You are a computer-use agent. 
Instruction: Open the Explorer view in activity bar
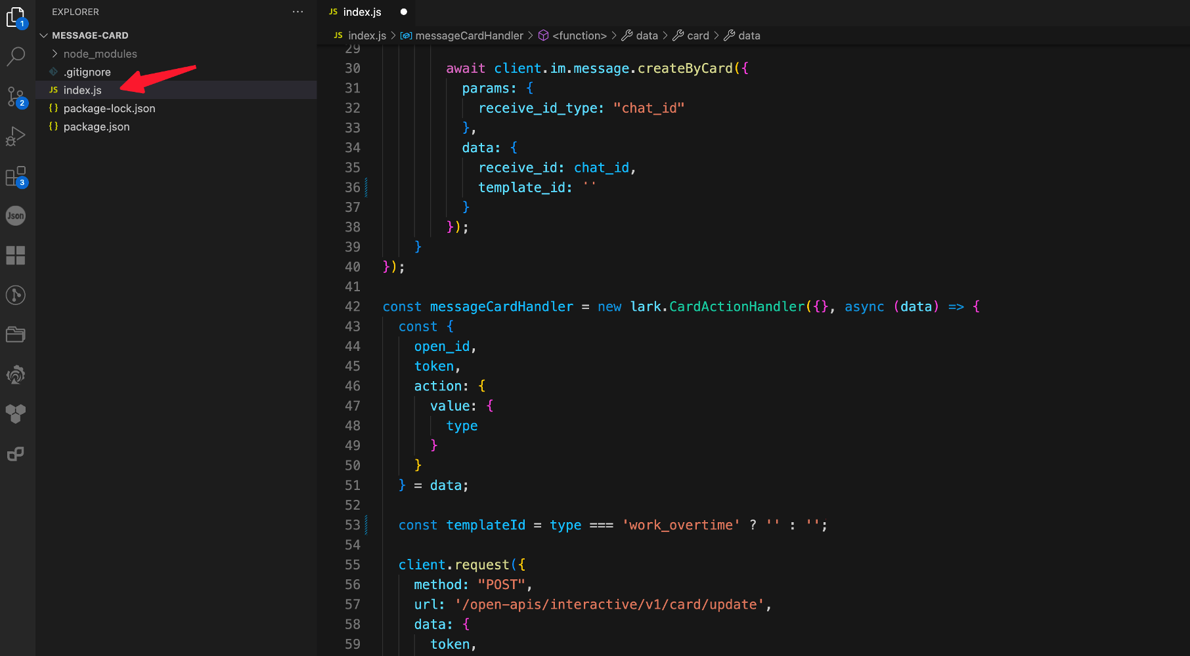[x=16, y=17]
